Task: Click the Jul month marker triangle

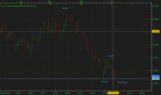Action: (x=21, y=4)
